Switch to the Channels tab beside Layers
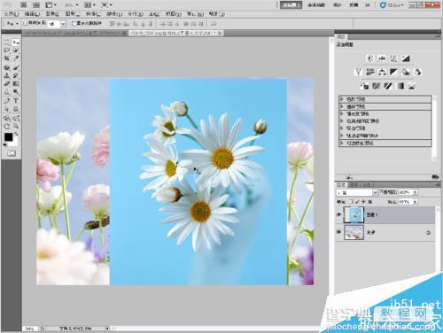 [354, 185]
